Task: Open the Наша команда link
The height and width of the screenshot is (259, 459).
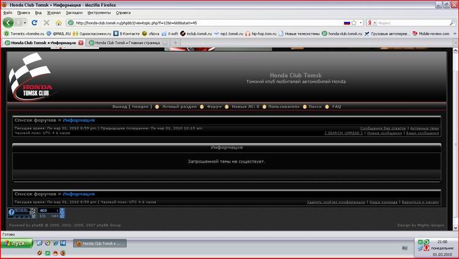Action: pos(383,202)
